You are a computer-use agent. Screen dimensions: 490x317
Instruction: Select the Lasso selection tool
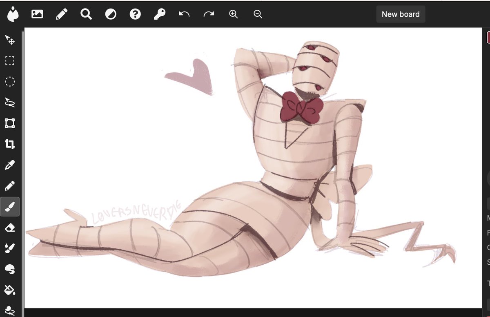pos(10,103)
